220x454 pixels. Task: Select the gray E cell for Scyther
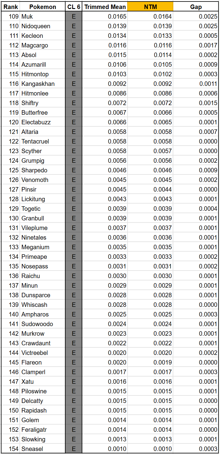pos(74,151)
